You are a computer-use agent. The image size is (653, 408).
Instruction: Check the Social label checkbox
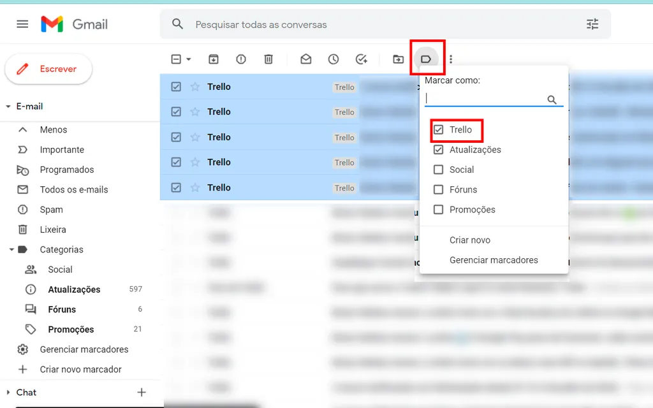point(438,170)
